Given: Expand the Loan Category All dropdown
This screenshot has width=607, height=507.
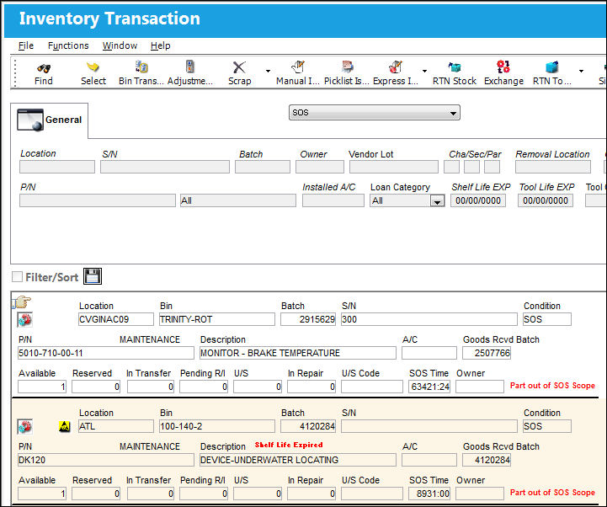Looking at the screenshot, I should [437, 201].
